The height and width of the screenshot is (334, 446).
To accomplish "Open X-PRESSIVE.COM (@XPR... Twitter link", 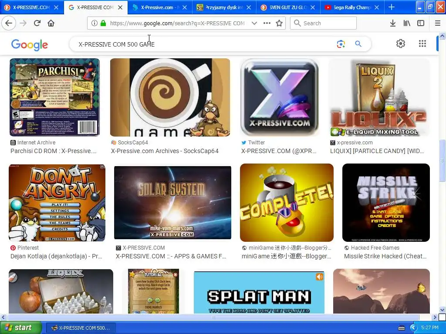I will coord(279,151).
